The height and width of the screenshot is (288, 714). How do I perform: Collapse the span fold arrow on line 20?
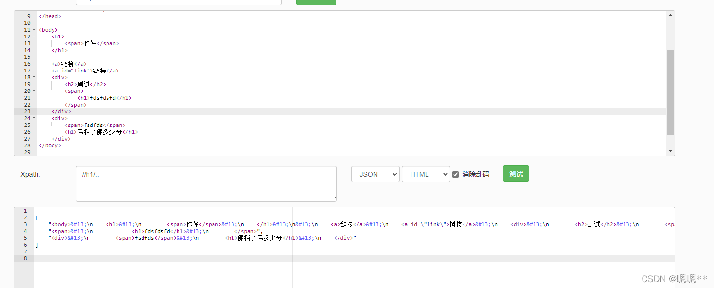(x=34, y=91)
